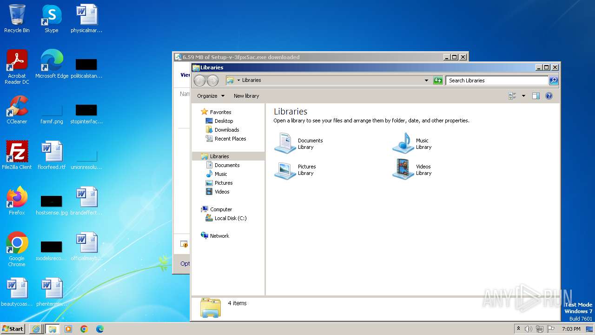This screenshot has height=335, width=595.
Task: Open Skype desktop shortcut
Action: click(52, 19)
